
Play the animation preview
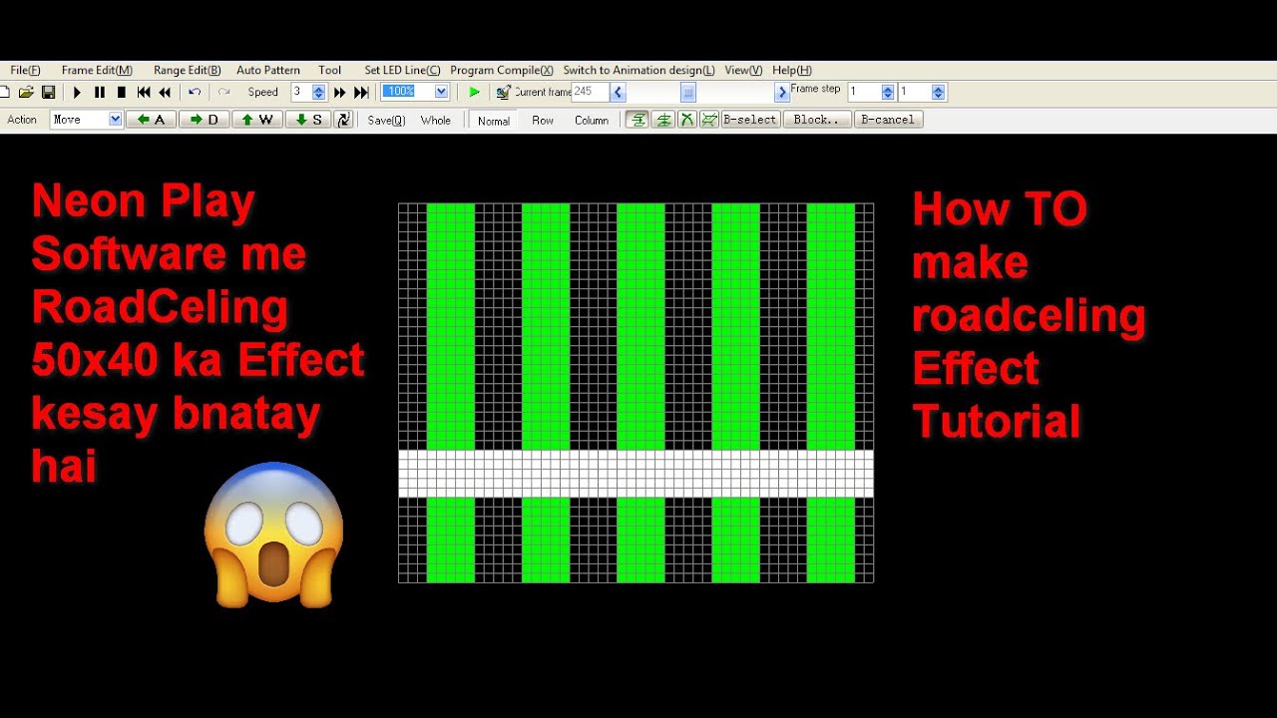pos(77,92)
